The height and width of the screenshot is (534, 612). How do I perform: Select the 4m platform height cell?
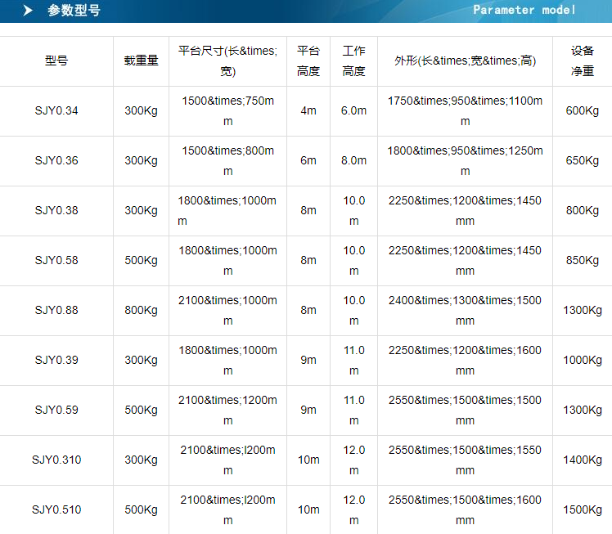(308, 110)
